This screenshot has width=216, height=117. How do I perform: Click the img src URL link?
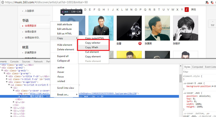coord(107,93)
